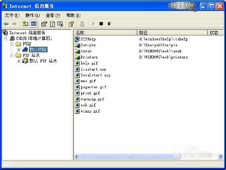The height and width of the screenshot is (170, 226).
Task: Select the Printers name text
Action: (89, 57)
